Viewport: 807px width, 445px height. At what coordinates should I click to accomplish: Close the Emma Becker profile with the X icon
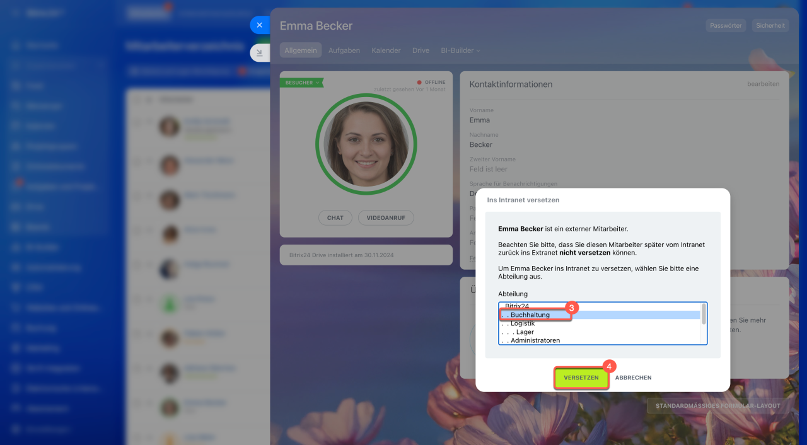pos(259,25)
